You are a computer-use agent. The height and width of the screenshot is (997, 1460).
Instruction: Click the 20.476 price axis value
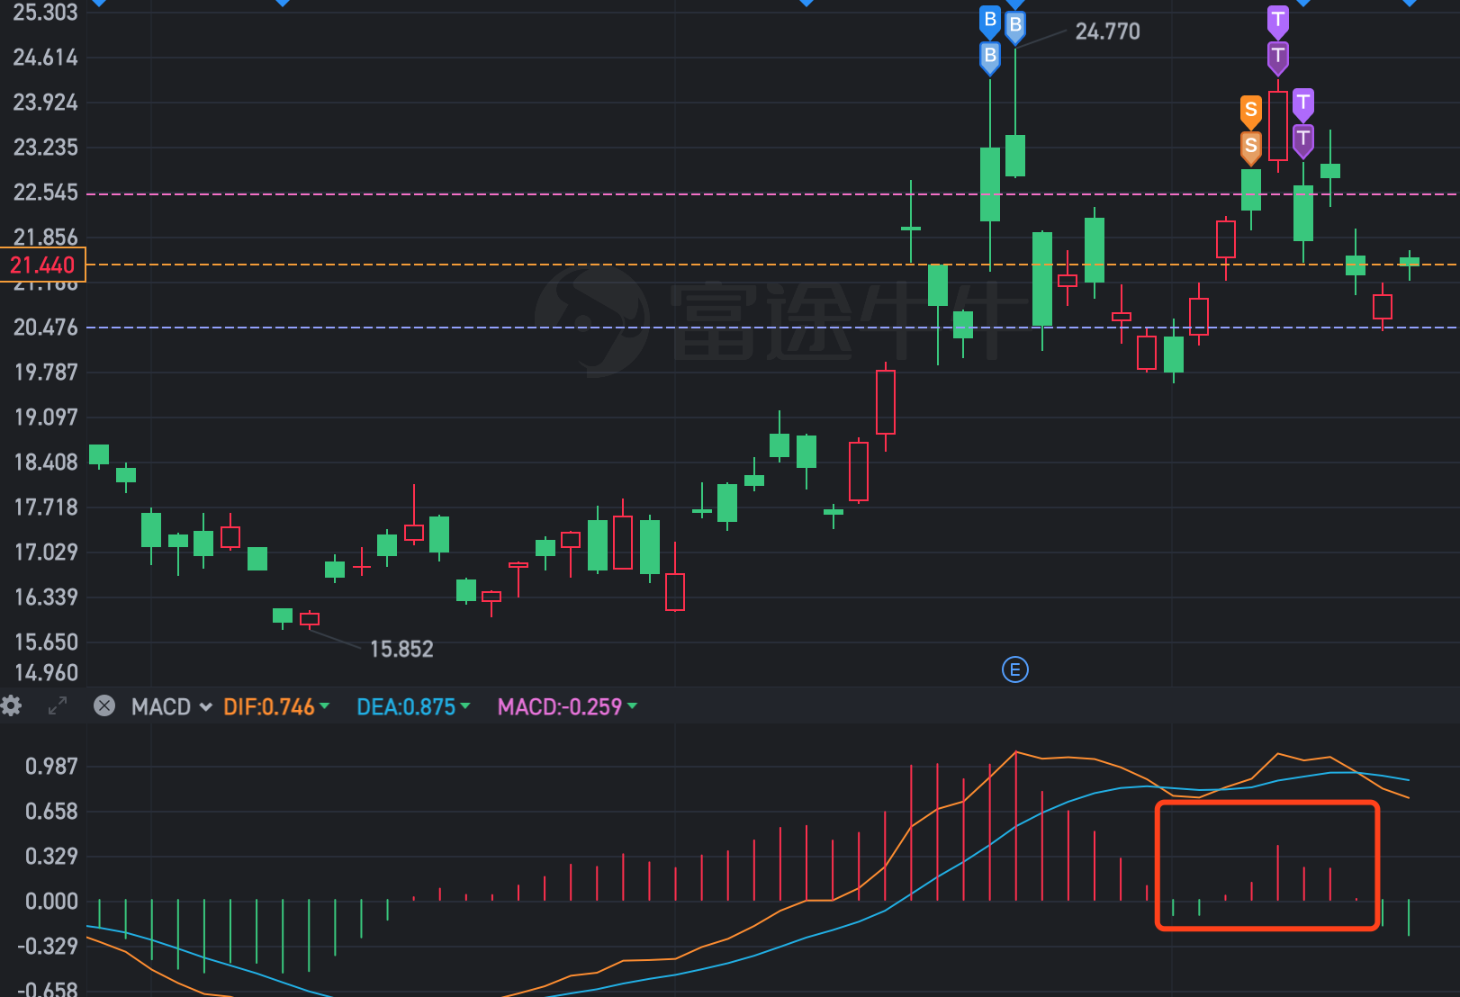coord(45,328)
